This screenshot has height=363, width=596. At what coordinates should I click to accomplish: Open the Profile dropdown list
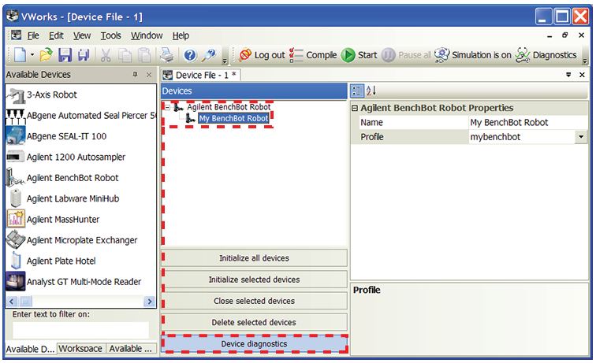[x=581, y=137]
